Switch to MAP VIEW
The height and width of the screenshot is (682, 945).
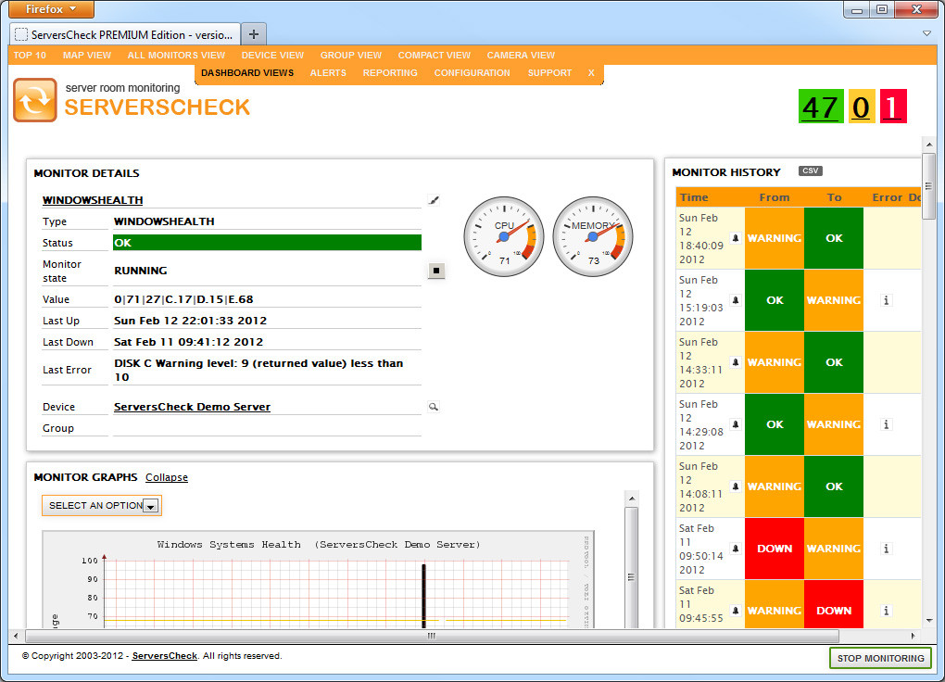87,56
